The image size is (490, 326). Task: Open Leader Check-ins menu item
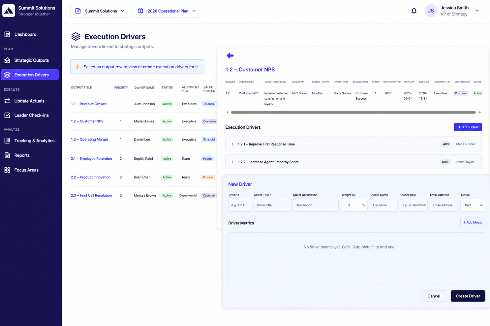(30, 115)
